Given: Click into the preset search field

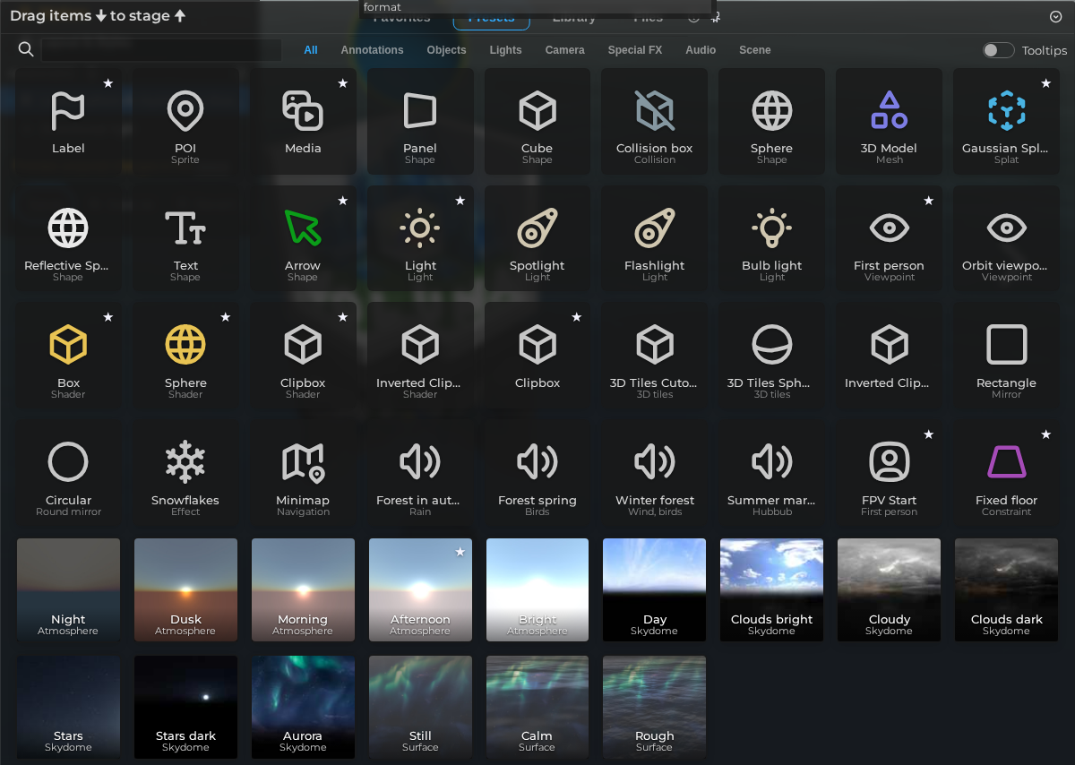Looking at the screenshot, I should click(161, 50).
